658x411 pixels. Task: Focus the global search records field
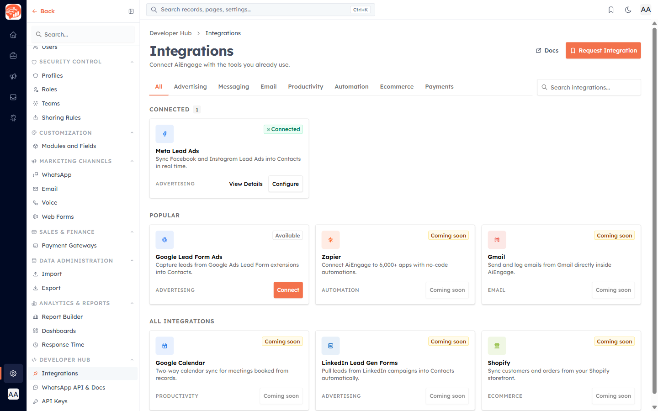coord(260,10)
